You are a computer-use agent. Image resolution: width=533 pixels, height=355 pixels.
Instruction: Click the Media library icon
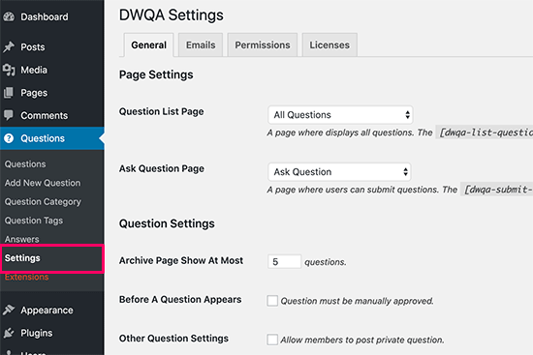pos(9,70)
